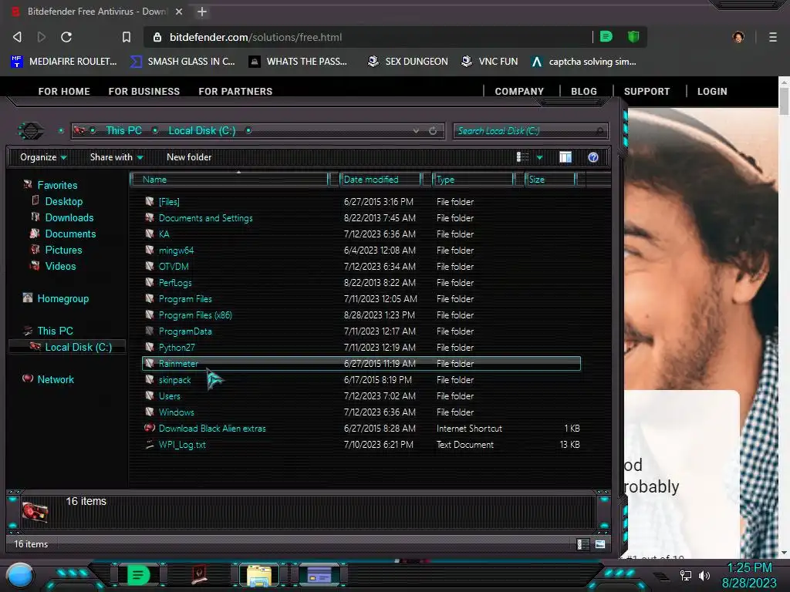Open Bitdefender SUPPORT link
The height and width of the screenshot is (592, 790).
(x=647, y=91)
